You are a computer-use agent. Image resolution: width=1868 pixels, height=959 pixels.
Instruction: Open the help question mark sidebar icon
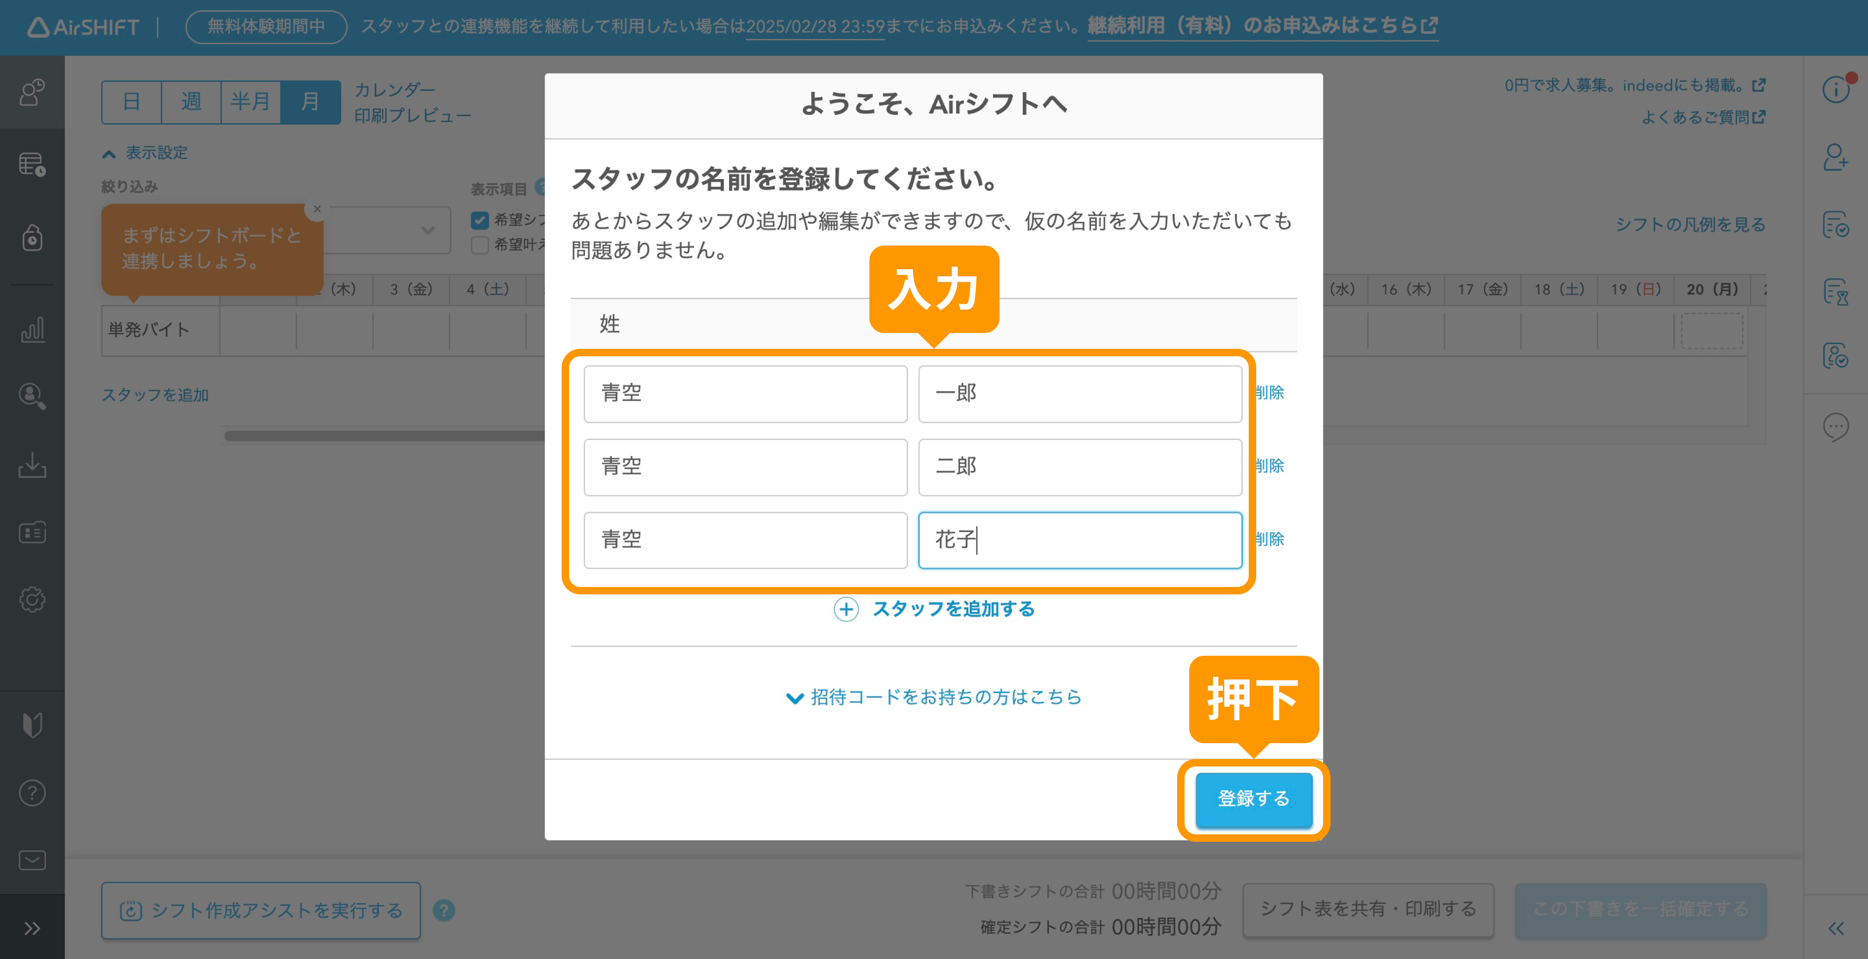32,793
